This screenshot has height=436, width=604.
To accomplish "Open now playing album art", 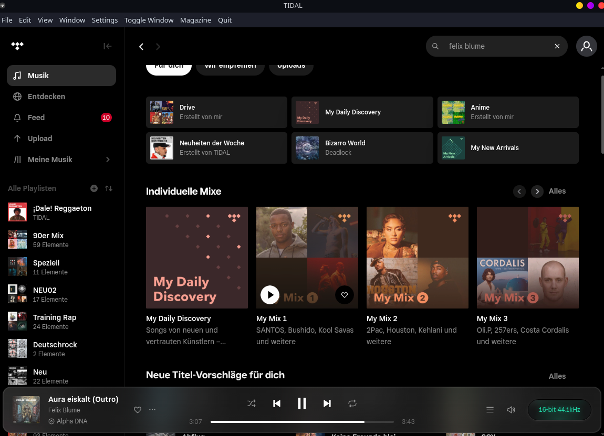I will (x=26, y=410).
